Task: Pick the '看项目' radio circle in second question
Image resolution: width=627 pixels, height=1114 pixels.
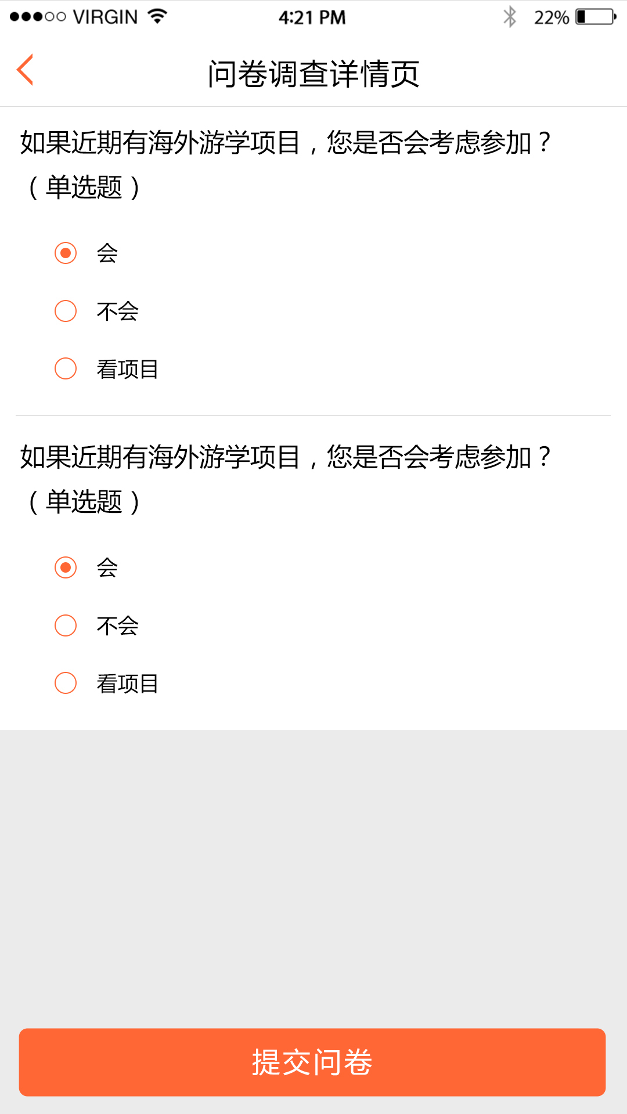Action: 66,683
